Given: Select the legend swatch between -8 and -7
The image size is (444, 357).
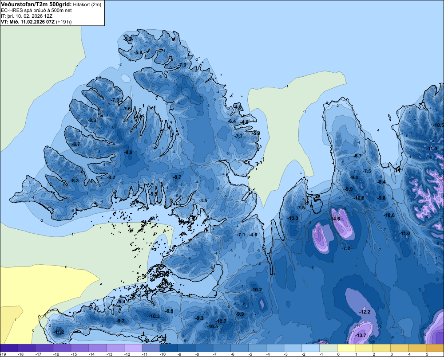Looking at the screenshot, I should point(204,348).
